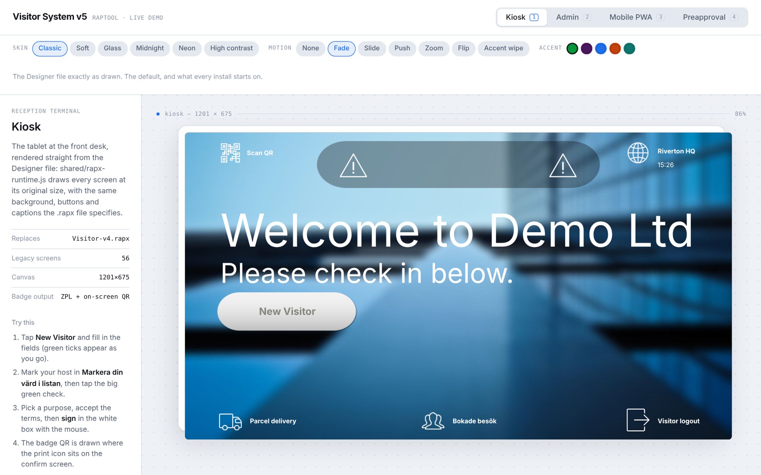Enable the Neon skin
The height and width of the screenshot is (475, 761).
(187, 49)
